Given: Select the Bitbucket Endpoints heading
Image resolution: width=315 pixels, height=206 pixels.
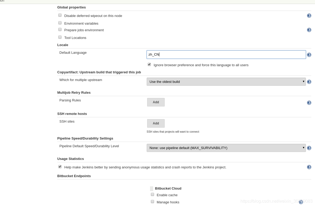Looking at the screenshot, I should coord(74,176).
